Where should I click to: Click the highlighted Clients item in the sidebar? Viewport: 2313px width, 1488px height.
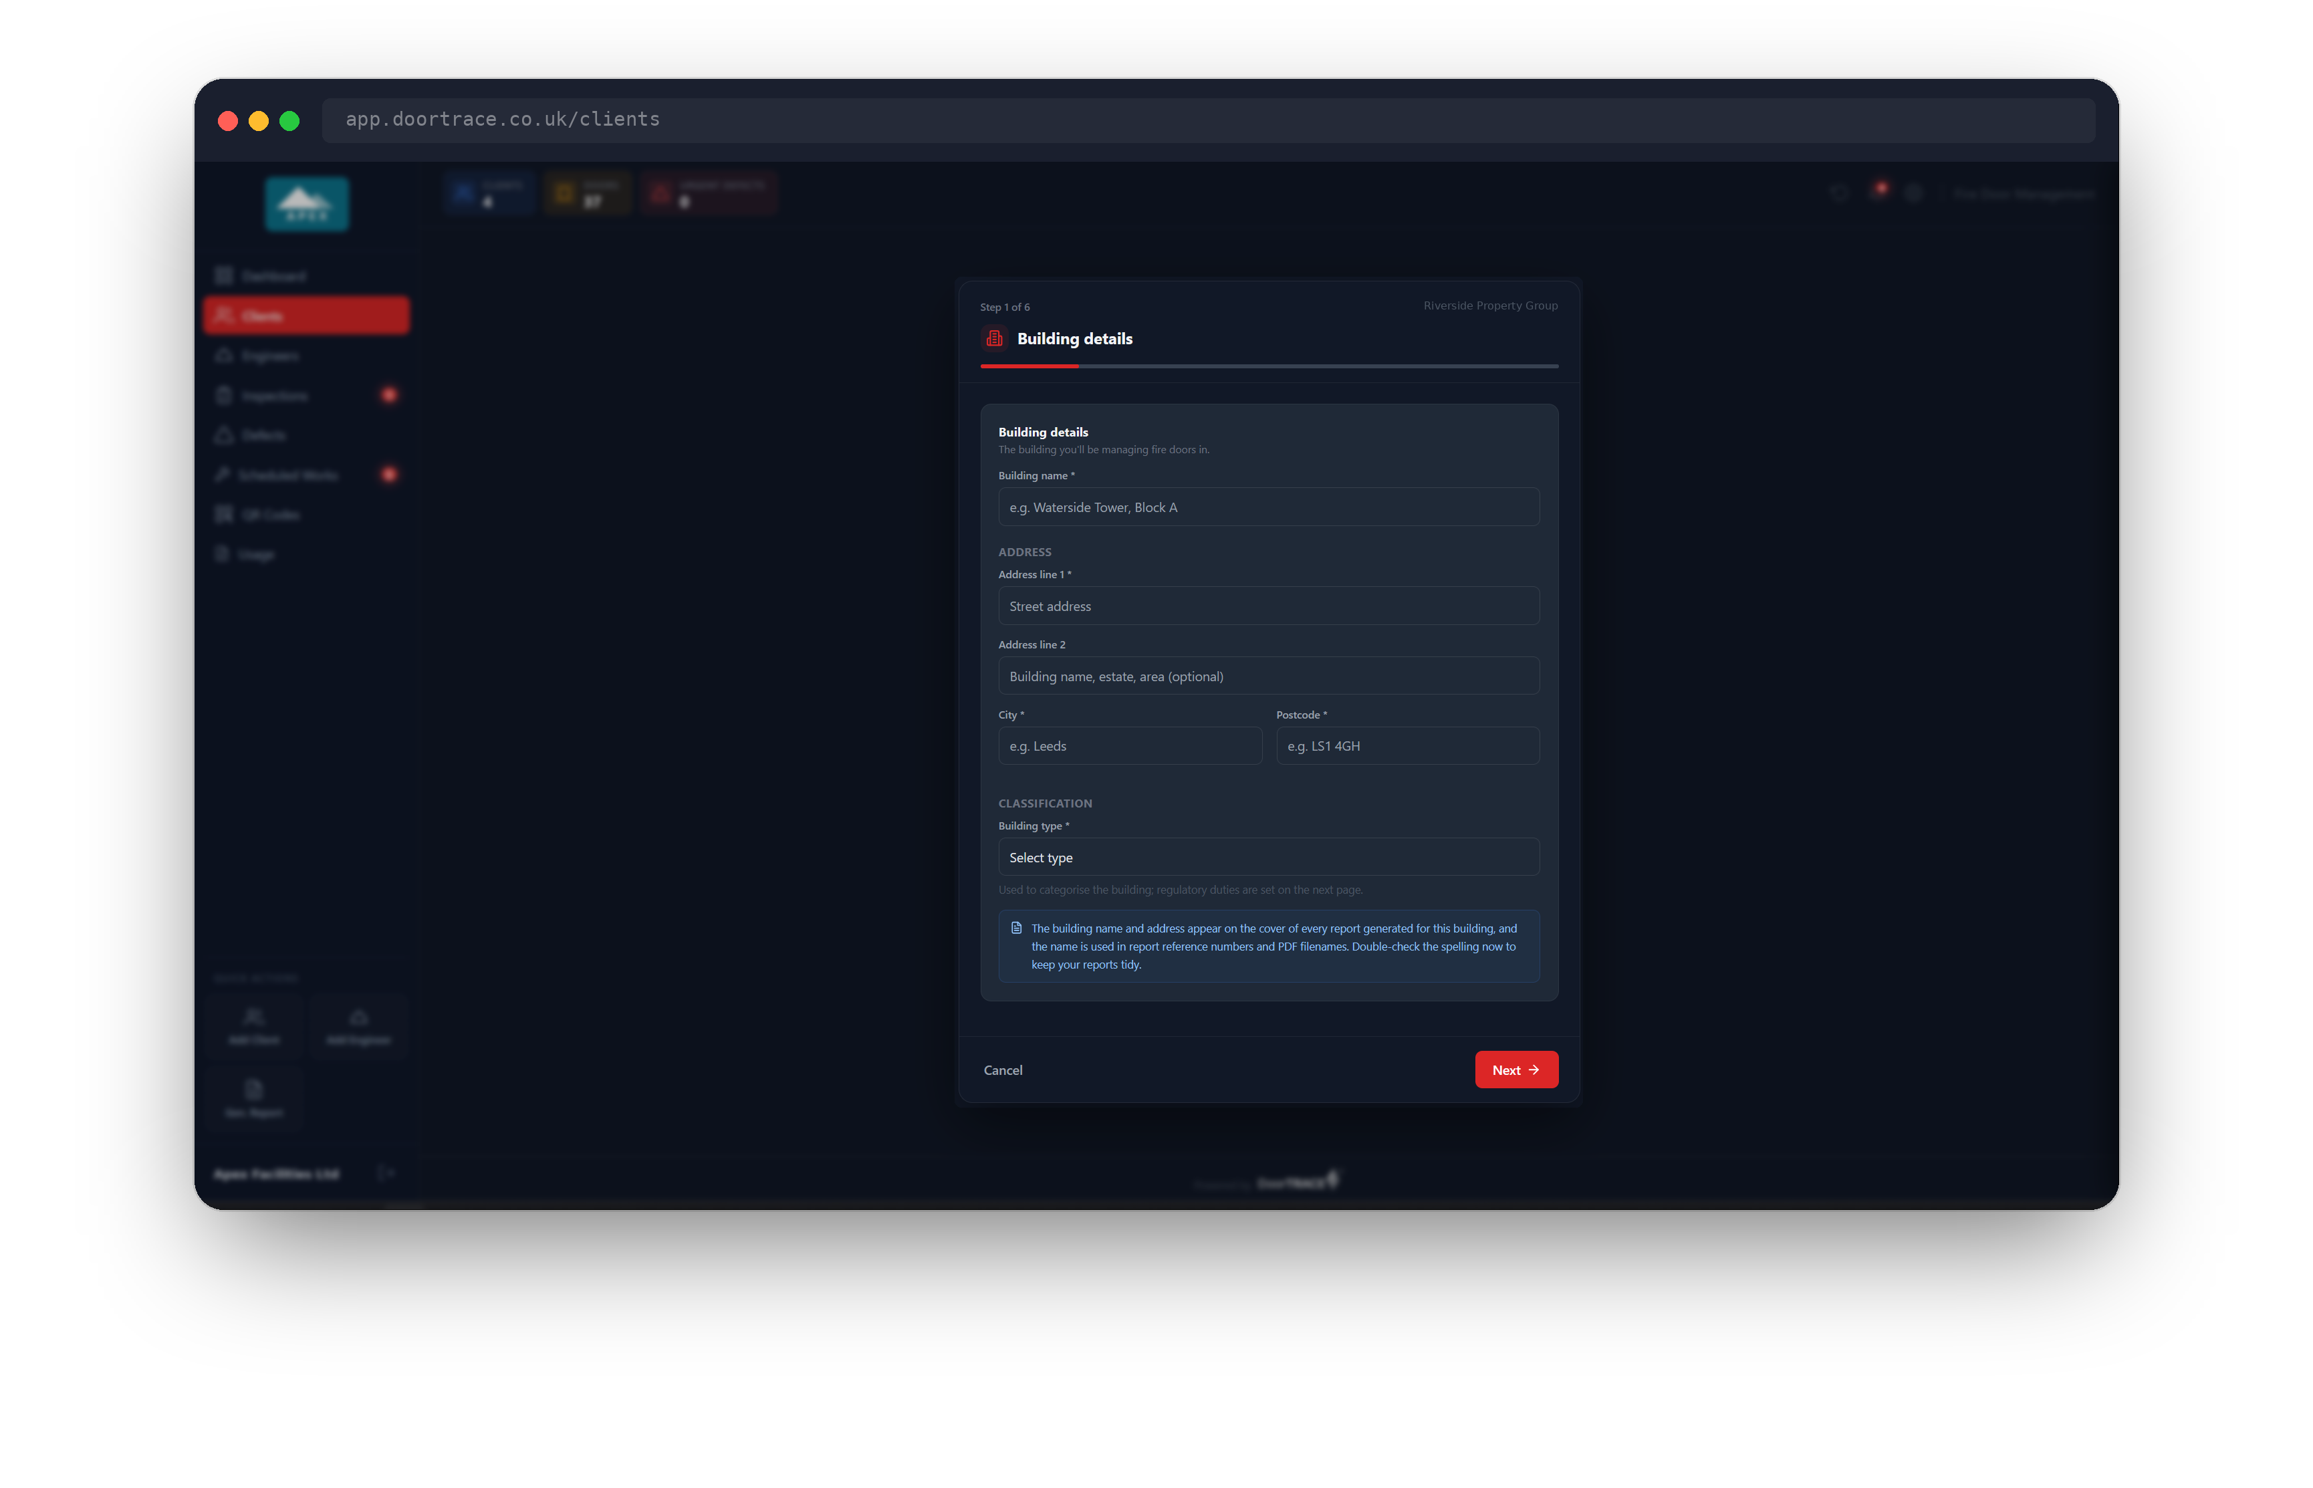coord(306,316)
